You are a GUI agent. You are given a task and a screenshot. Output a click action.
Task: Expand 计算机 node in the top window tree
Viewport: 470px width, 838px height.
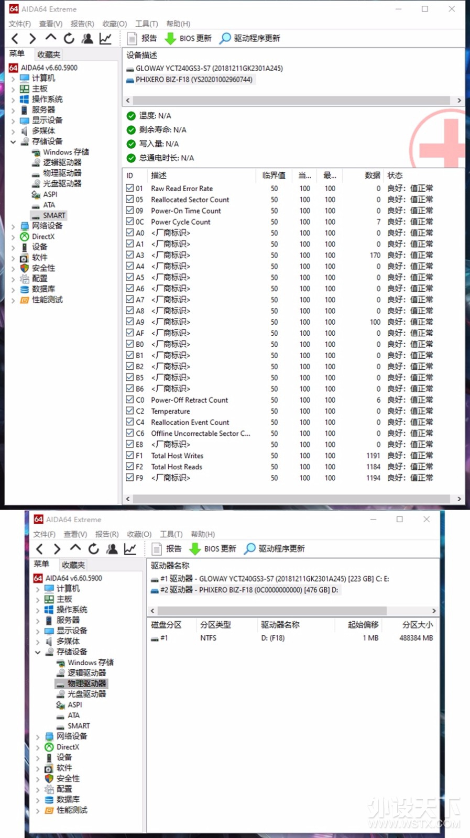13,79
